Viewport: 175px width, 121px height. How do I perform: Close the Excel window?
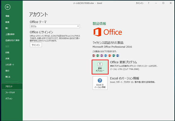pyautogui.click(x=171, y=3)
